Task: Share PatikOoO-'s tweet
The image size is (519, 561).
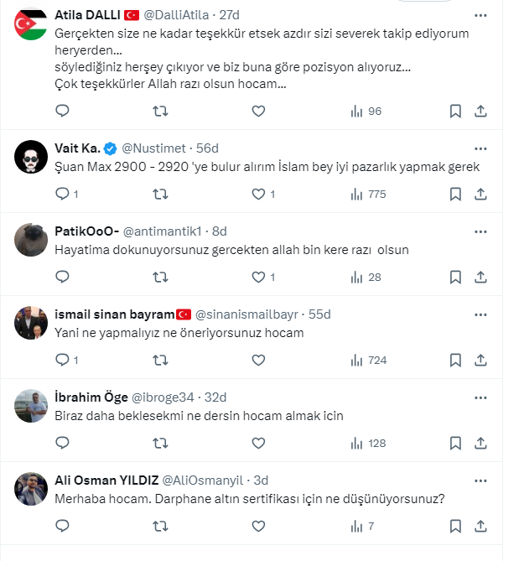Action: click(x=480, y=277)
